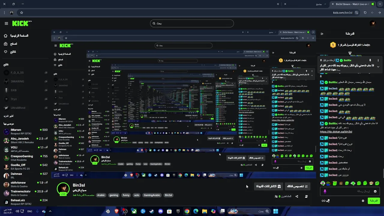Select the gaming tag
Image resolution: width=384 pixels, height=216 pixels.
click(x=114, y=195)
